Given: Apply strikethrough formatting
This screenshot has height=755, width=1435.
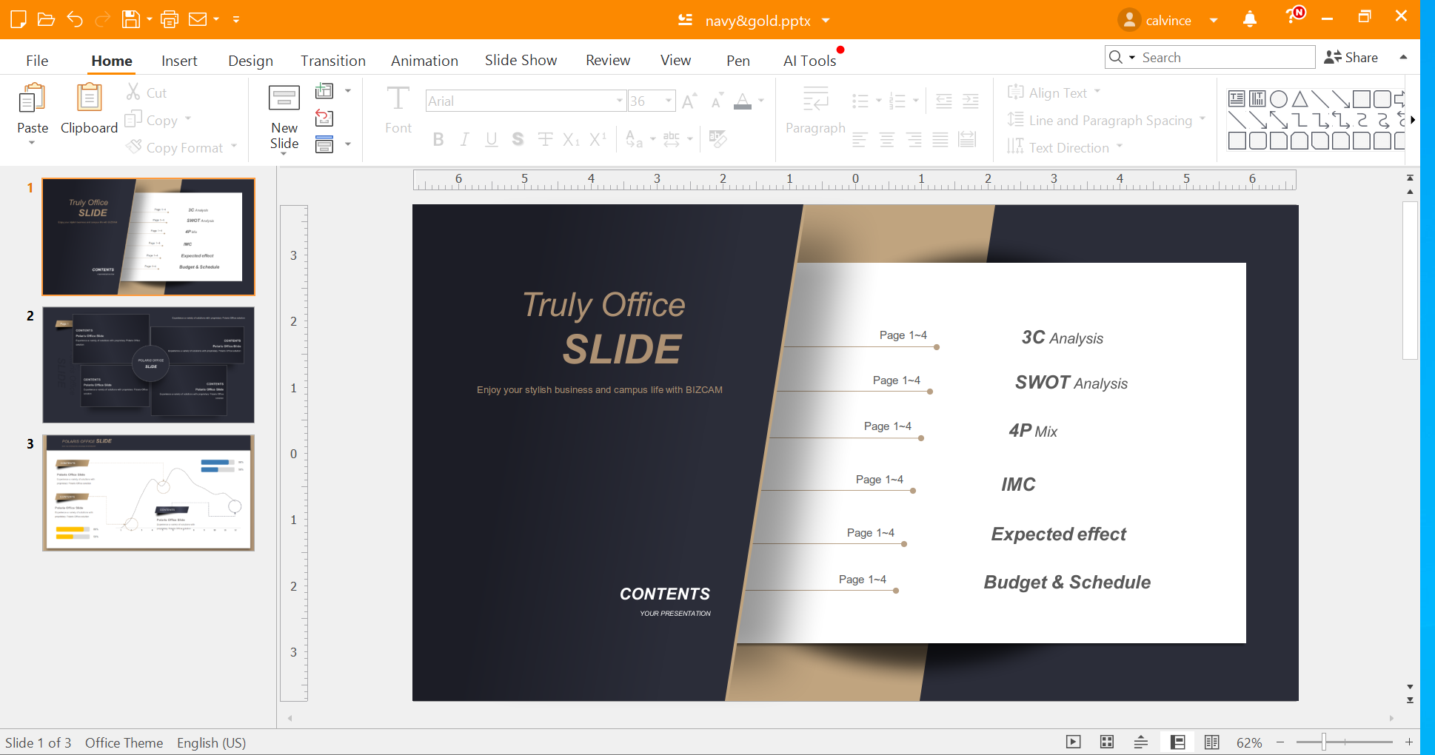Looking at the screenshot, I should pyautogui.click(x=545, y=138).
